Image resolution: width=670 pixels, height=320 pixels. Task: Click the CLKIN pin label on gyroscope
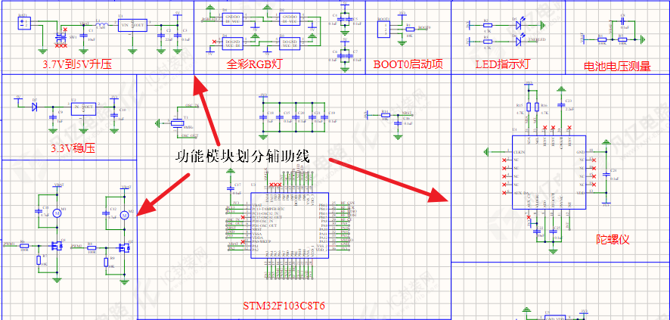point(519,151)
